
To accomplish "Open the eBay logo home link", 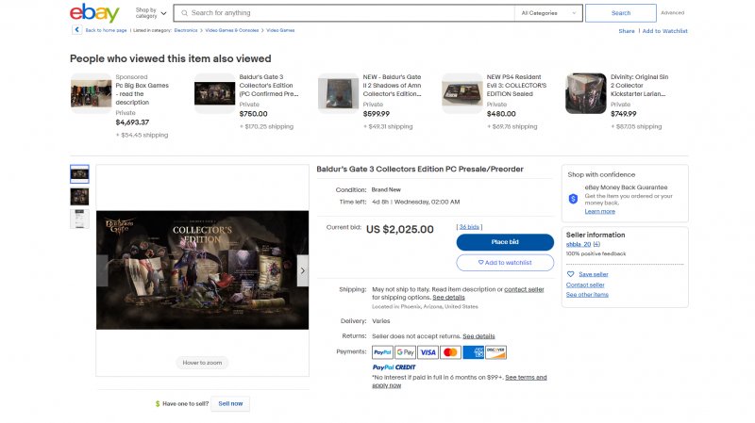I will click(94, 12).
